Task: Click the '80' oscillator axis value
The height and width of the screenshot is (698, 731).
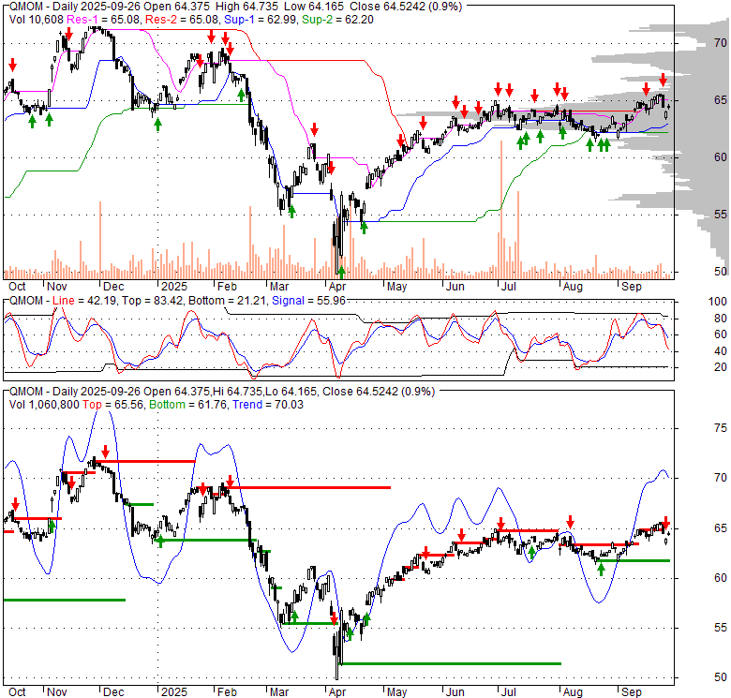Action: point(721,319)
